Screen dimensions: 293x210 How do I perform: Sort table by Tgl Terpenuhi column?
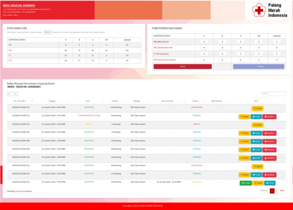tap(167, 101)
